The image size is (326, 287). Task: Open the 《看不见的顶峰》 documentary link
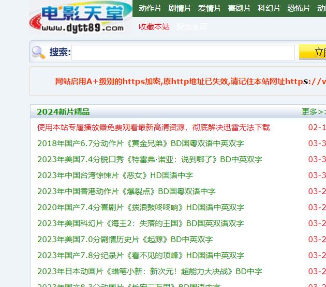141,256
